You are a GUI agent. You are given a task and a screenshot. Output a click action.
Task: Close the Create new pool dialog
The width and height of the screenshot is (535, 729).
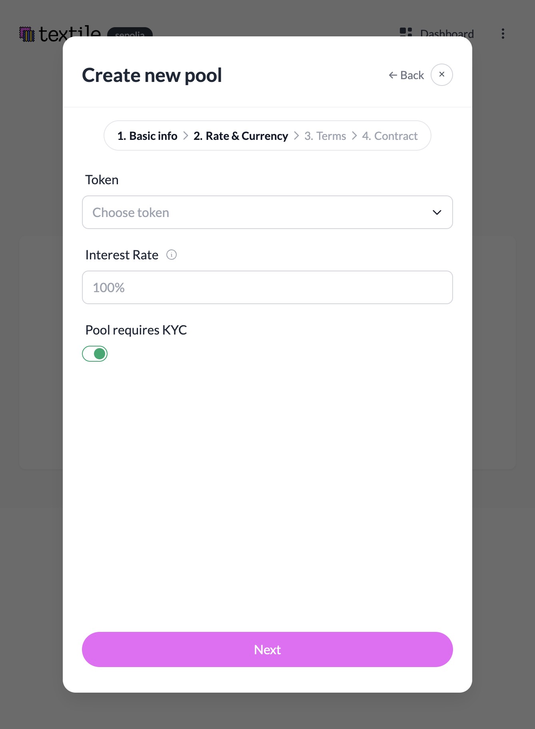(442, 75)
